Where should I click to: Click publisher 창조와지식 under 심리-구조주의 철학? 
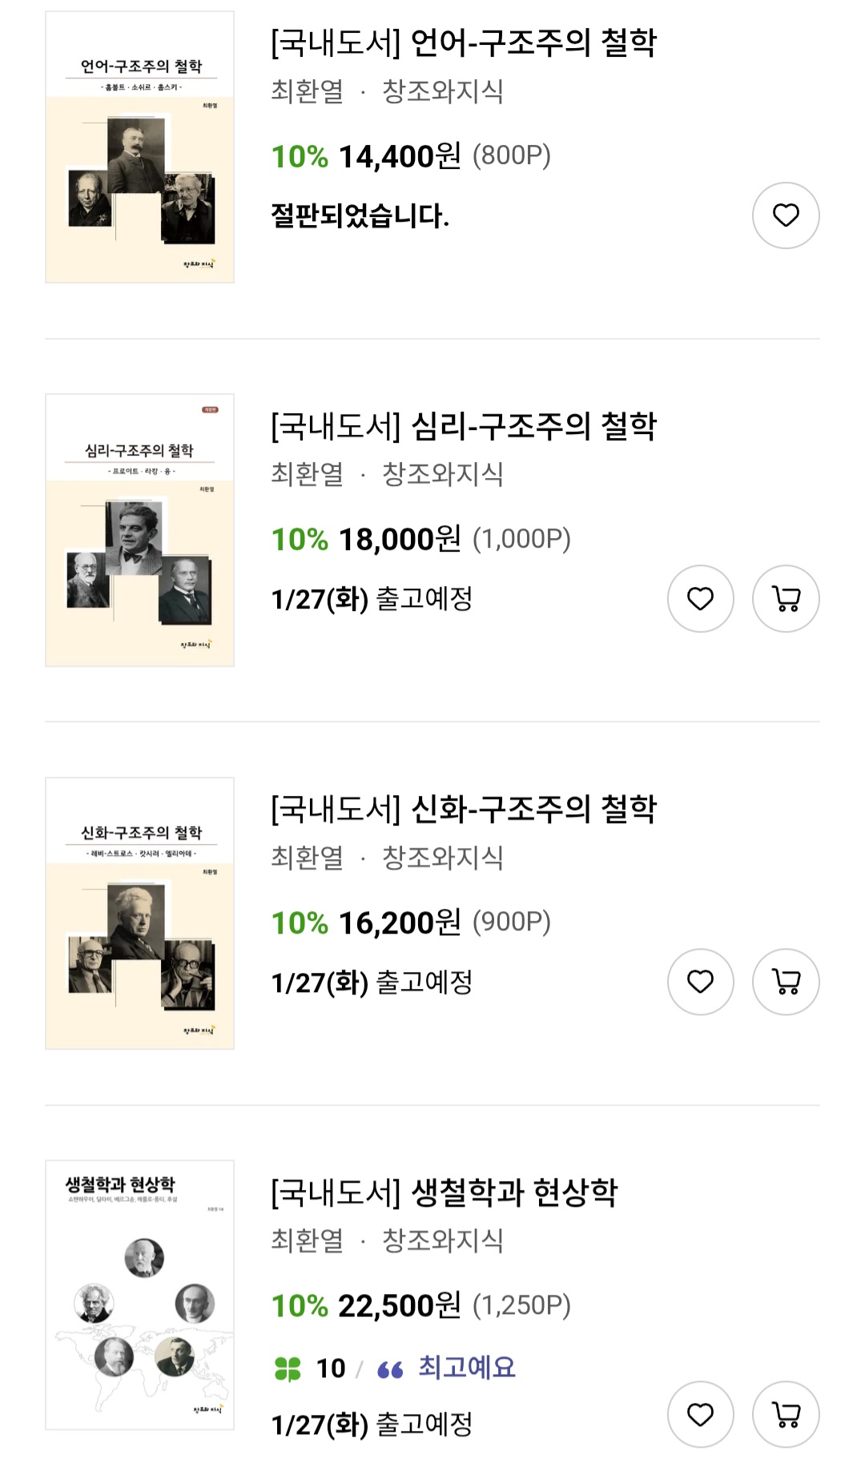pyautogui.click(x=443, y=474)
